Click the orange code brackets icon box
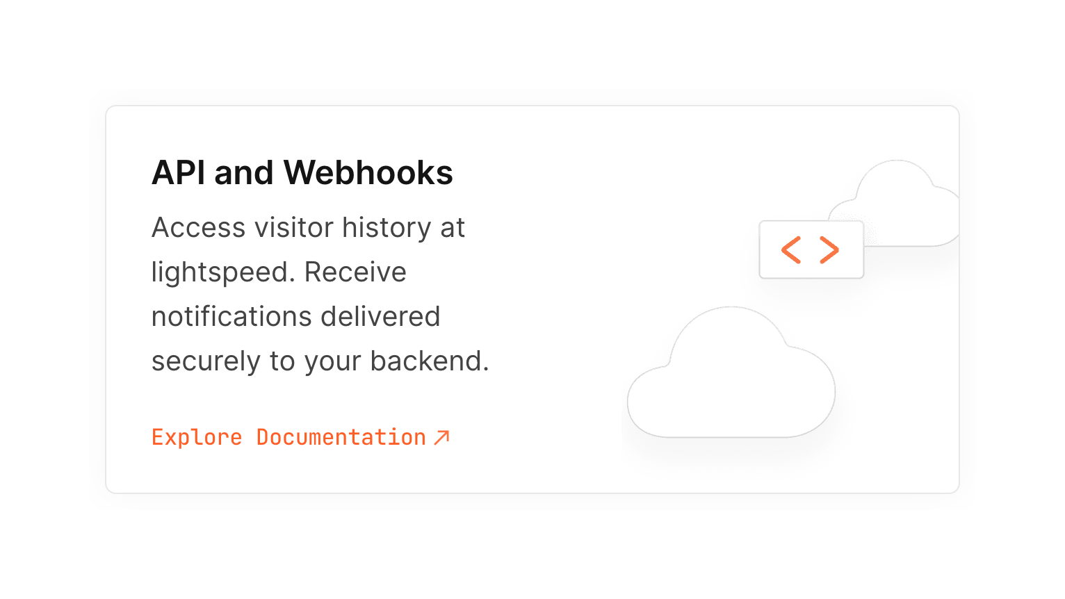 (811, 249)
